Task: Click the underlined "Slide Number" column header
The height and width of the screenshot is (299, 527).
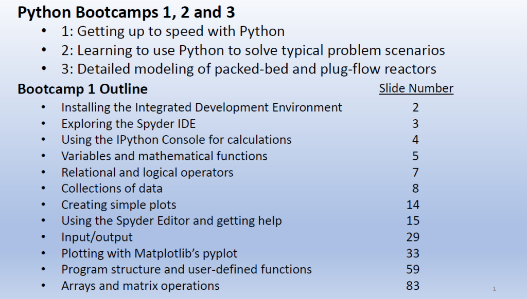Action: 416,88
